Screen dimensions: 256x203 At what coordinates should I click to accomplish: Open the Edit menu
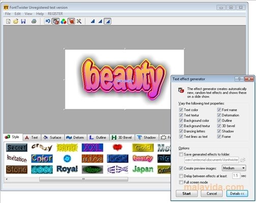point(17,14)
